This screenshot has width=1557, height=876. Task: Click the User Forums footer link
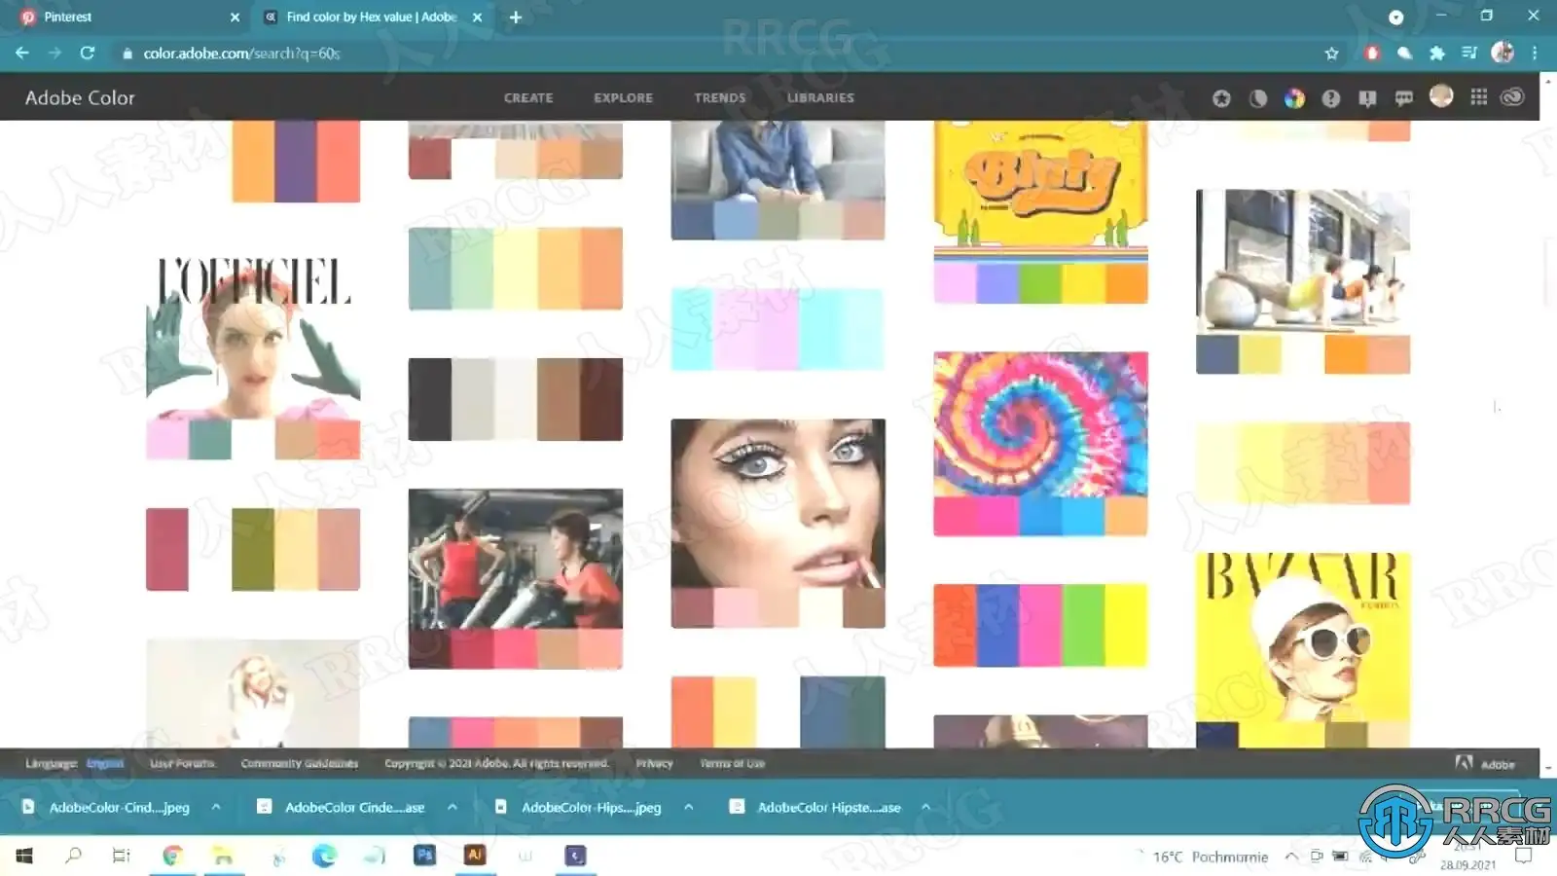[x=182, y=764]
